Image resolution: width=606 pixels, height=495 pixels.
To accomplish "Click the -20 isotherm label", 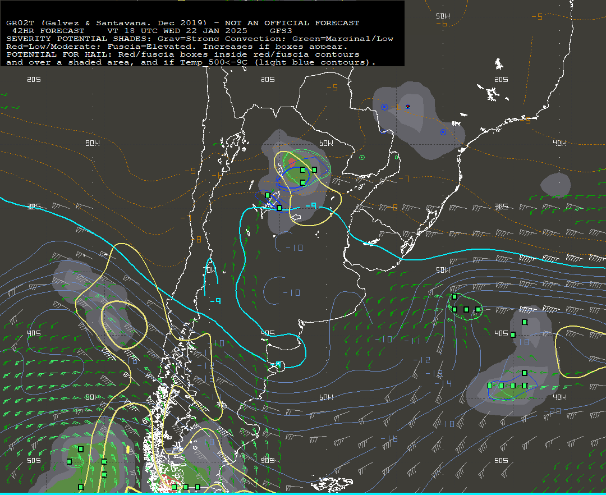I will click(x=552, y=411).
